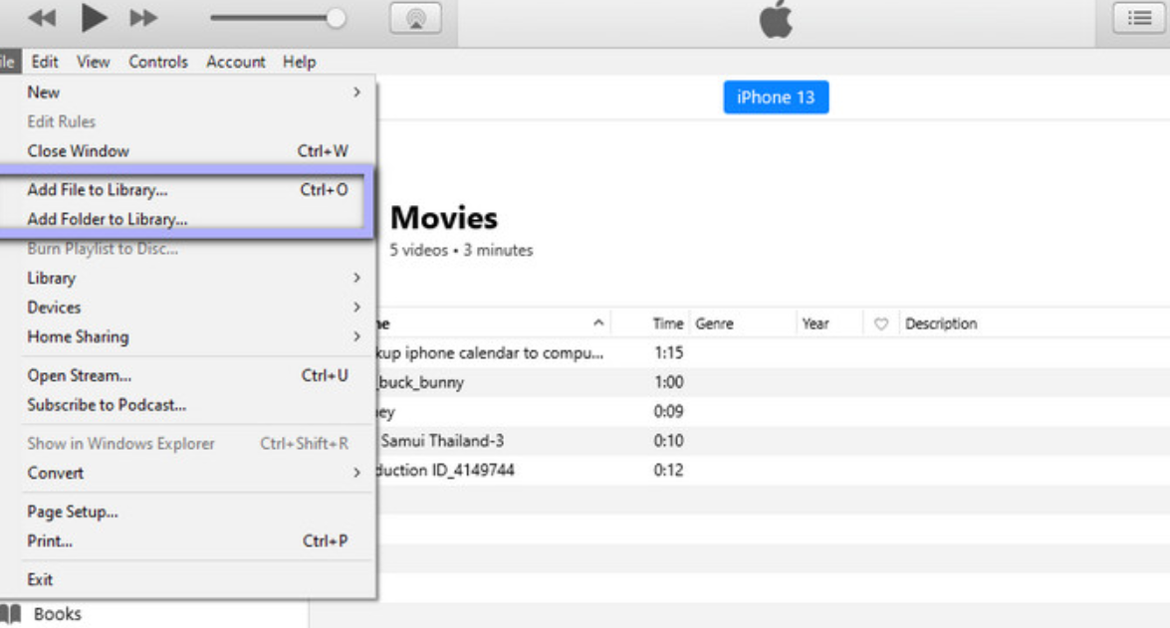Select the iphone calendar video row

pyautogui.click(x=773, y=352)
